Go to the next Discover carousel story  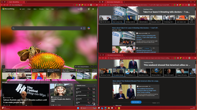[x=48, y=95]
